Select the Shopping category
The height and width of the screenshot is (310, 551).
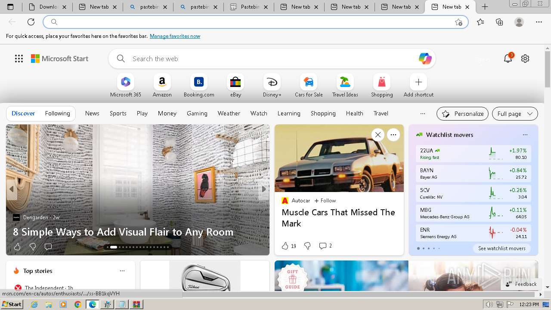tap(323, 113)
